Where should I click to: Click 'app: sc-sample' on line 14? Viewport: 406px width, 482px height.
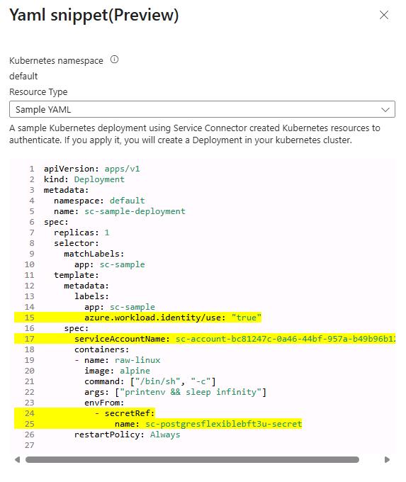[x=120, y=307]
